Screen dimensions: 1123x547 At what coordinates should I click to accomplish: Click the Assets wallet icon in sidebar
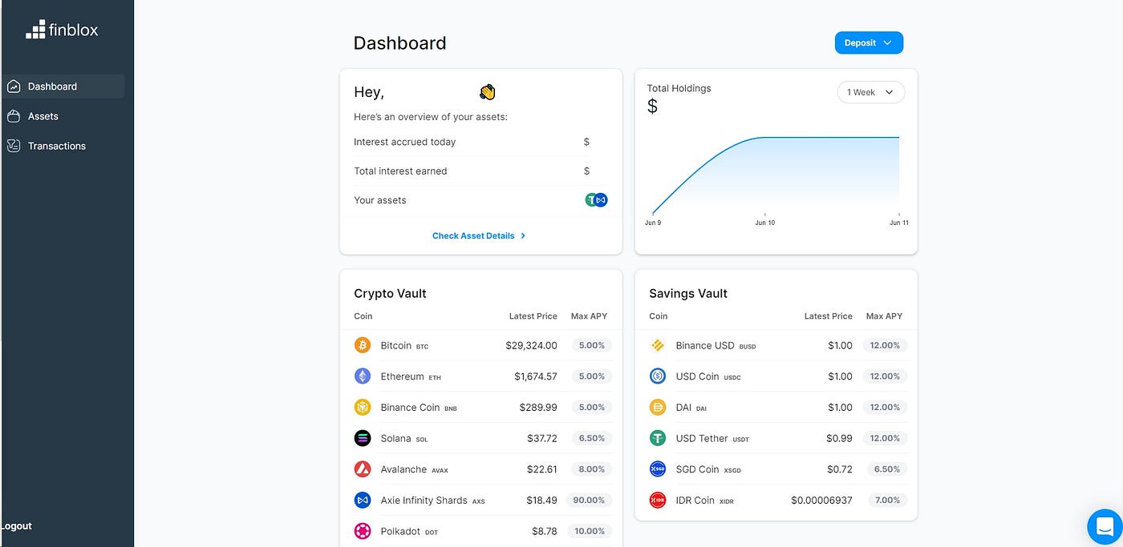pyautogui.click(x=14, y=116)
